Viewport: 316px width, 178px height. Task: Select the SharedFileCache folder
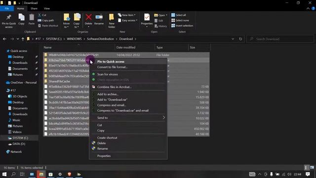click(x=59, y=81)
